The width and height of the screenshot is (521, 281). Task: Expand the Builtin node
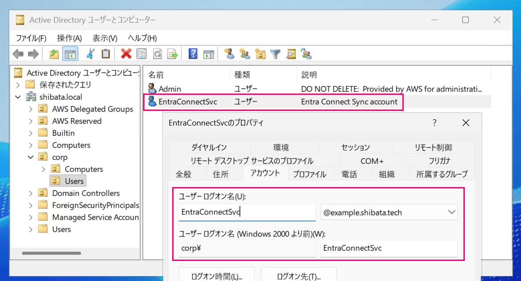pos(31,133)
